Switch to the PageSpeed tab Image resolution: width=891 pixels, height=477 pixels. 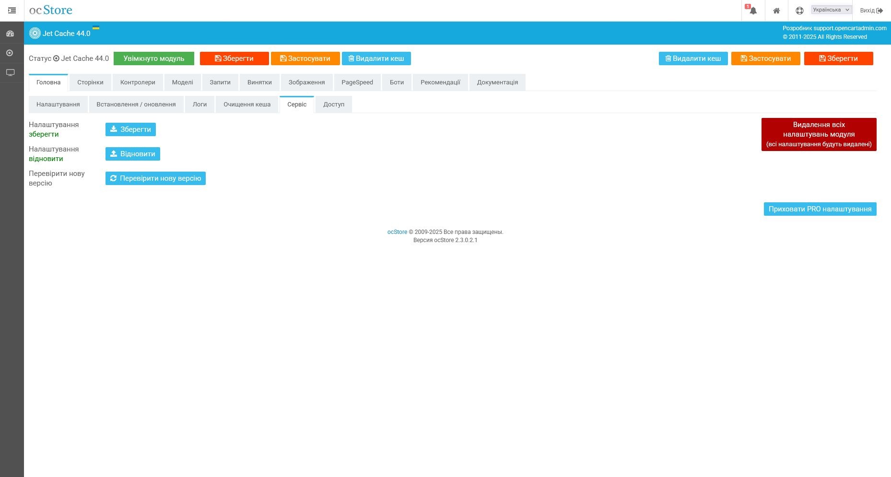coord(357,82)
